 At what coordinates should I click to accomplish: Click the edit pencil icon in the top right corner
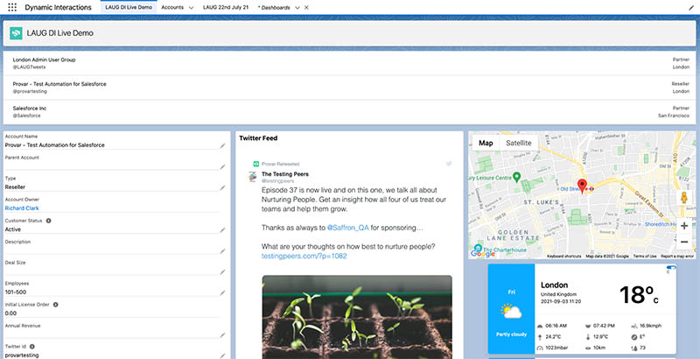click(x=691, y=8)
